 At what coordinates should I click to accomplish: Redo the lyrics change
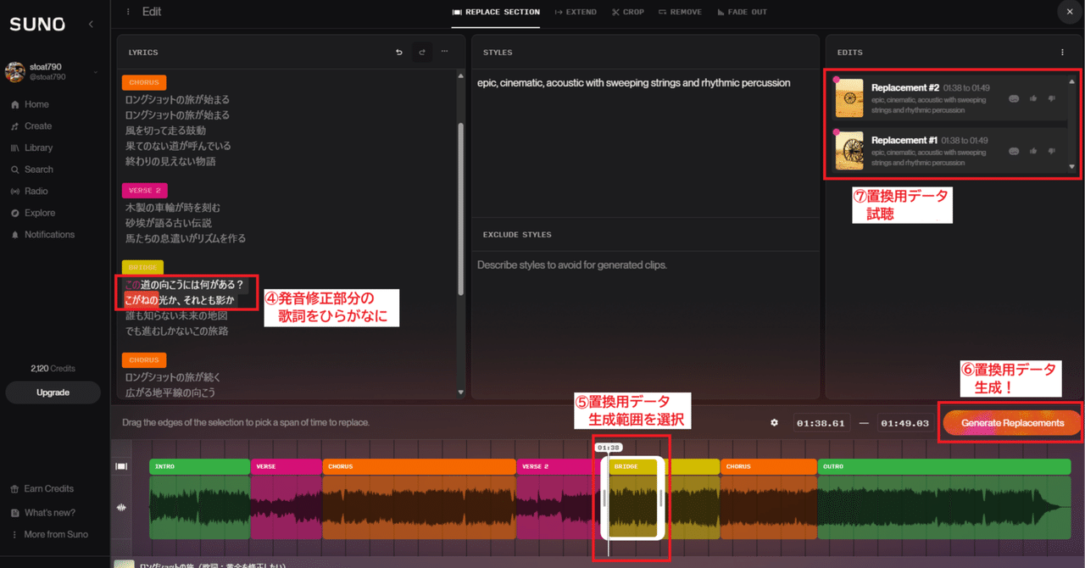[422, 53]
